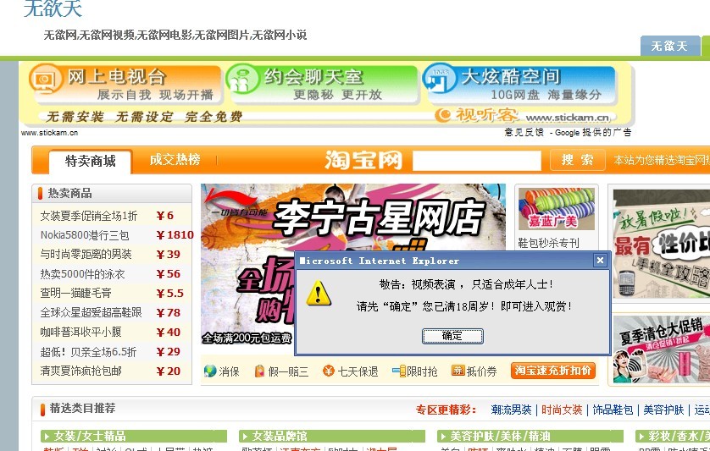Click the 限时抢 icon
The width and height of the screenshot is (710, 451).
398,371
